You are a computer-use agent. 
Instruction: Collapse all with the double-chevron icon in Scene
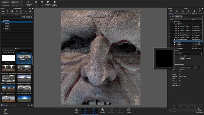click(x=171, y=16)
